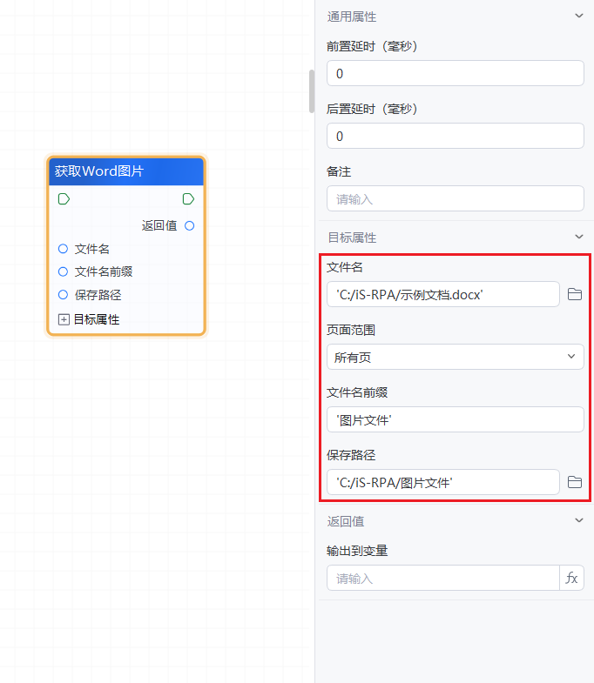Click the 返回值 output port circle

(x=190, y=225)
